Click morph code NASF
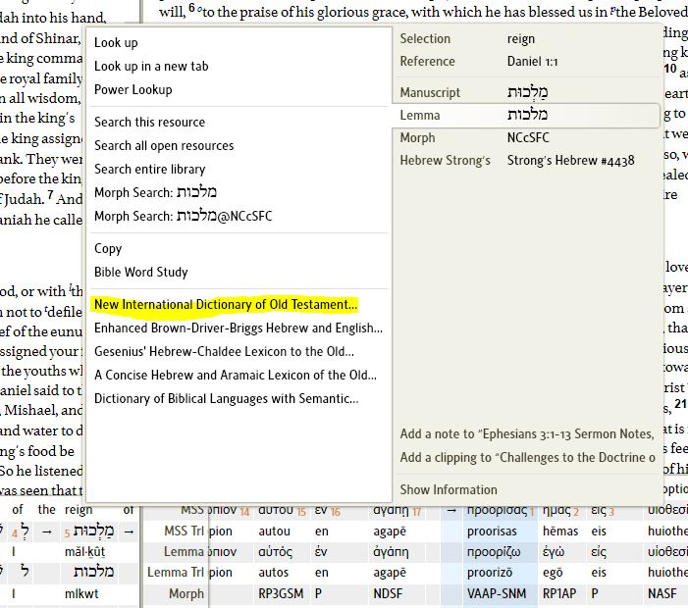Viewport: 688px width, 608px height. (x=662, y=593)
